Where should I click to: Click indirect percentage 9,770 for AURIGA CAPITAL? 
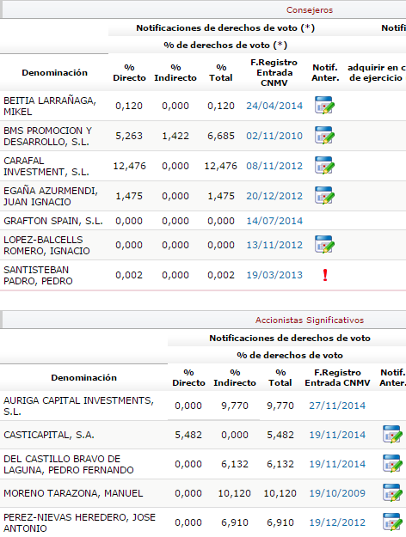235,406
